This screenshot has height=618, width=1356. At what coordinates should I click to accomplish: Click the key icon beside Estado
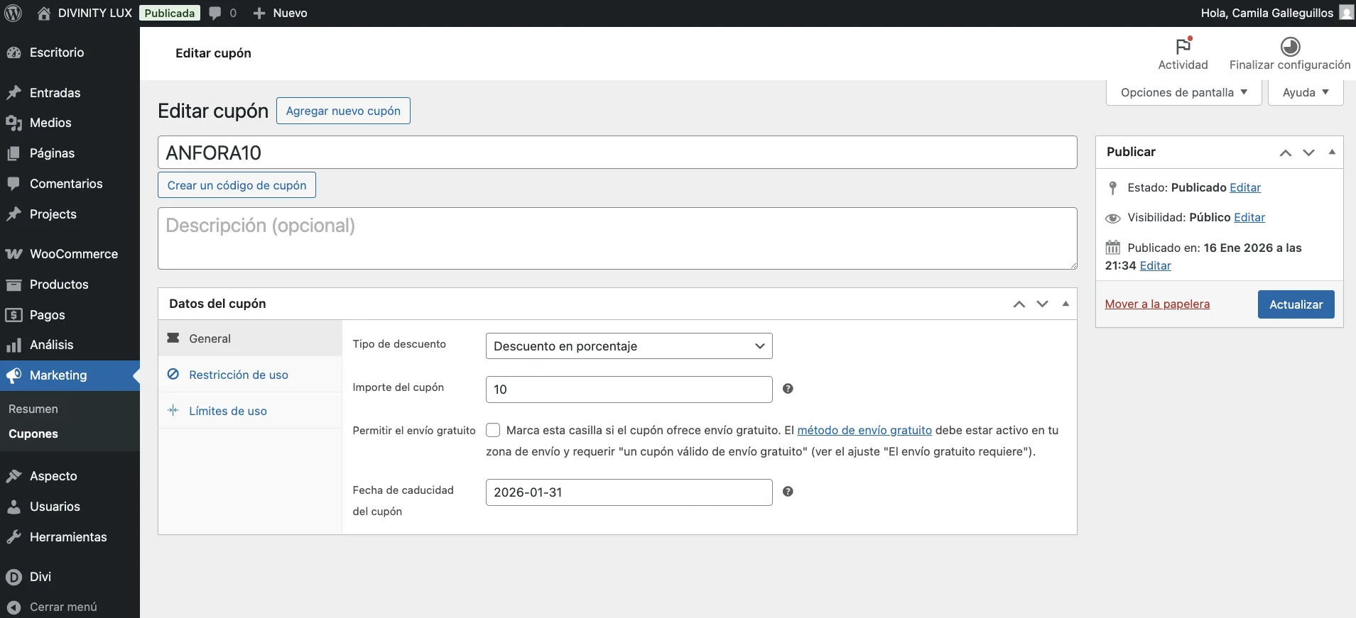(1113, 188)
